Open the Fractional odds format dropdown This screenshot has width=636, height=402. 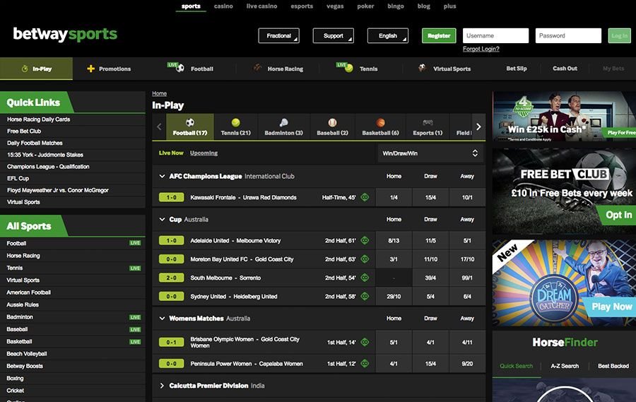point(278,36)
